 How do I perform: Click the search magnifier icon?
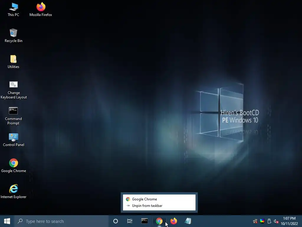(20, 221)
